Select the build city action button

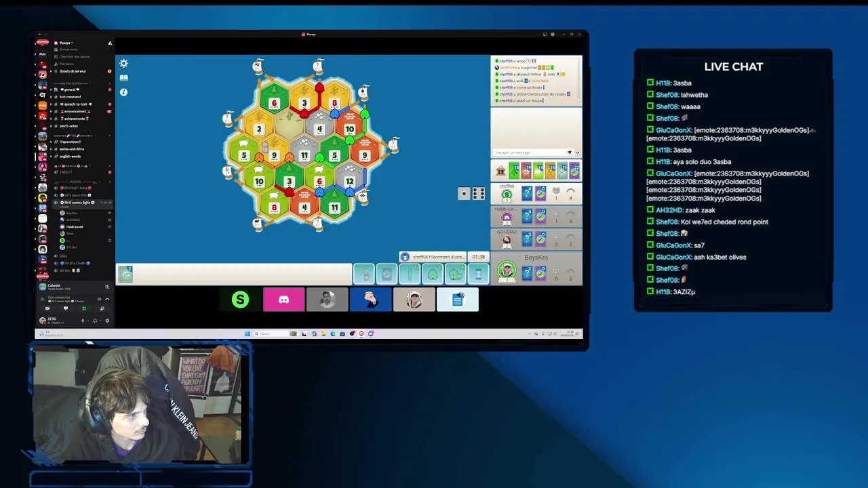pos(456,274)
